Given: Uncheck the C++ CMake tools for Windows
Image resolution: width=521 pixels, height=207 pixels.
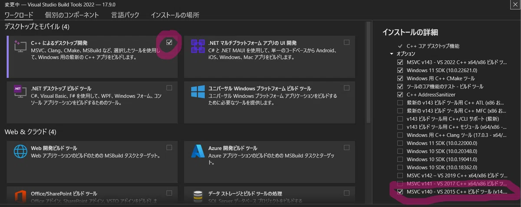Looking at the screenshot, I should click(400, 78).
